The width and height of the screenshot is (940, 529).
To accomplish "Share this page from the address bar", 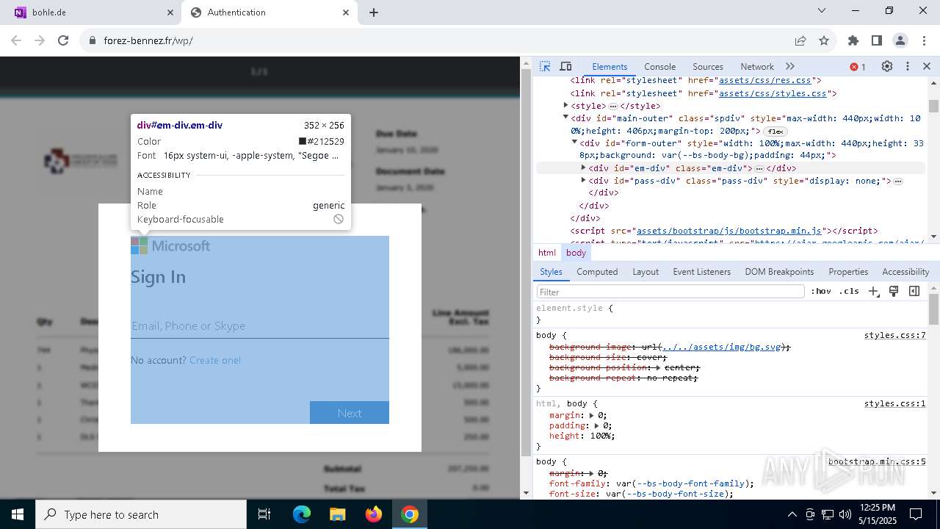I will coord(800,40).
